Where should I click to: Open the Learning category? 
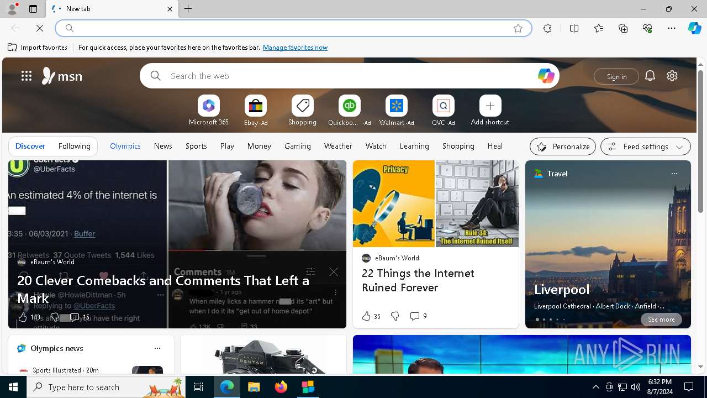414,146
